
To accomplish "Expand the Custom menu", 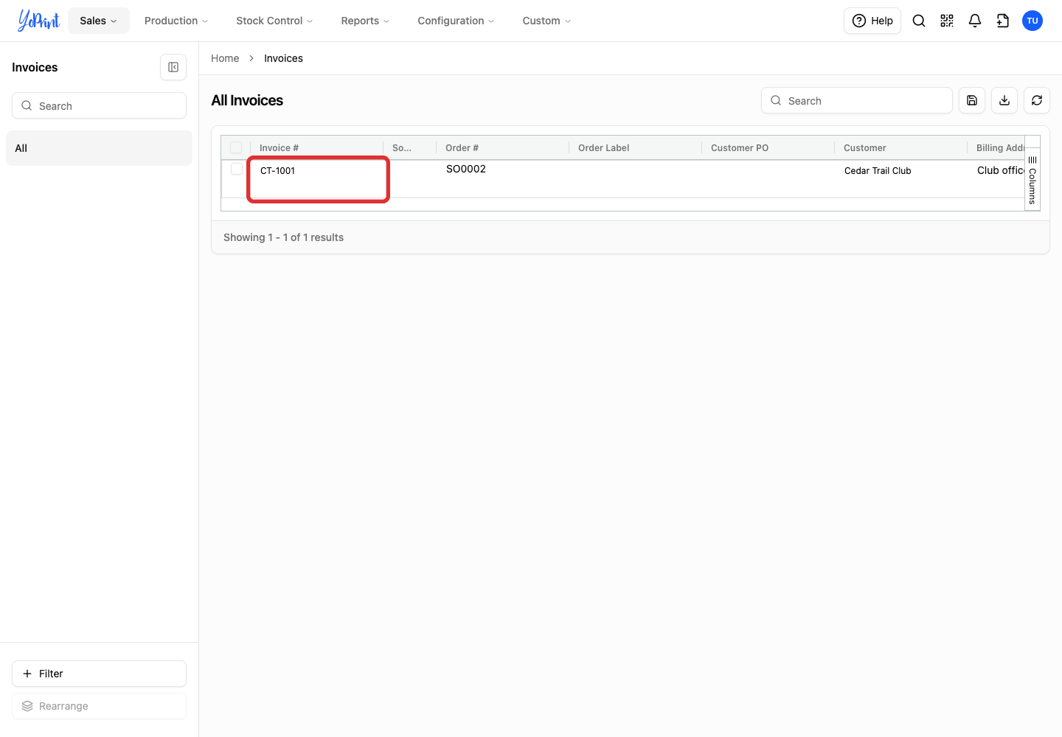I will pos(546,21).
